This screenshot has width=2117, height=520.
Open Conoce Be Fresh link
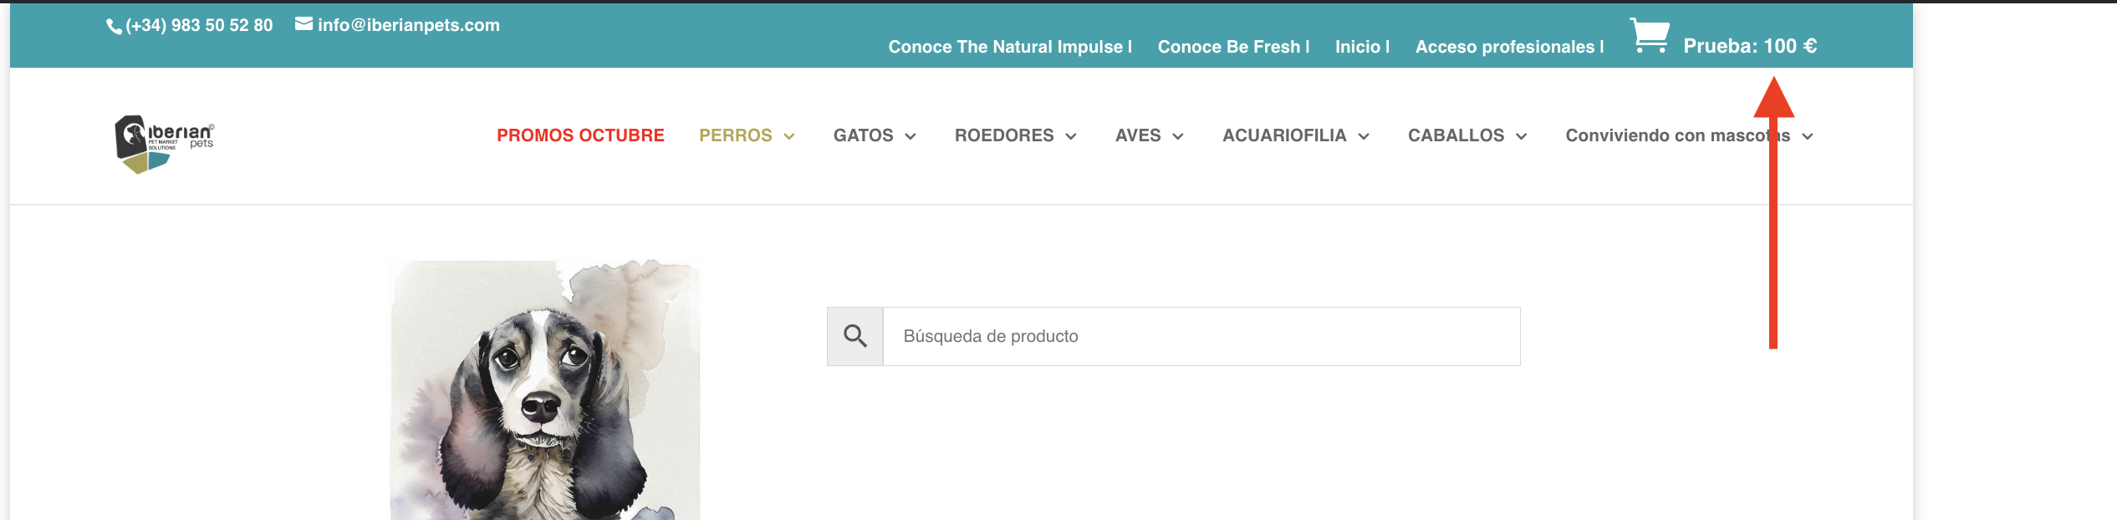pyautogui.click(x=1229, y=47)
